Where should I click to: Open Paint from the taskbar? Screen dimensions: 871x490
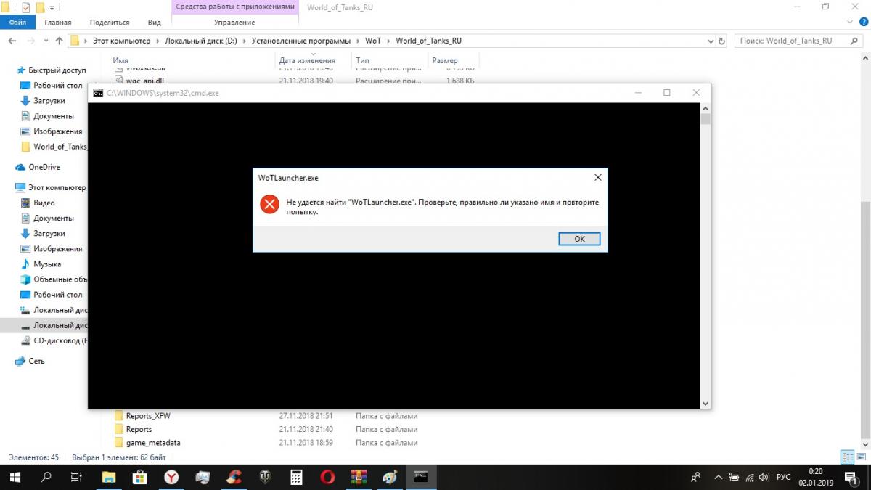pyautogui.click(x=390, y=477)
